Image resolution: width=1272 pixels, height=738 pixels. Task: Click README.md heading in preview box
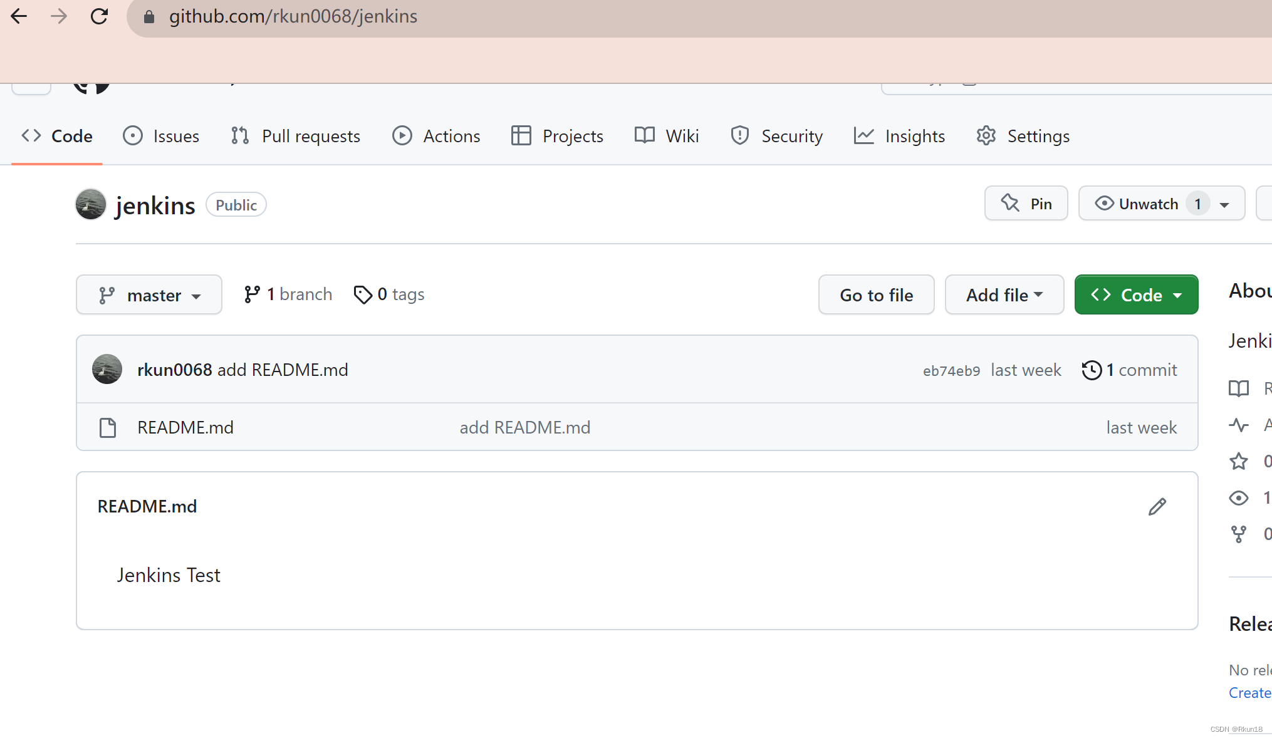coord(147,506)
